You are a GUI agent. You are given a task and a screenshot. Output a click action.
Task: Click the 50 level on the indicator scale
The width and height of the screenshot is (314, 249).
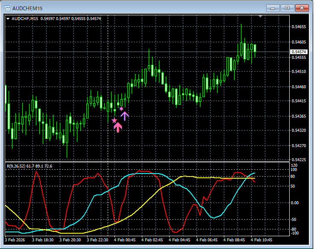(x=293, y=186)
